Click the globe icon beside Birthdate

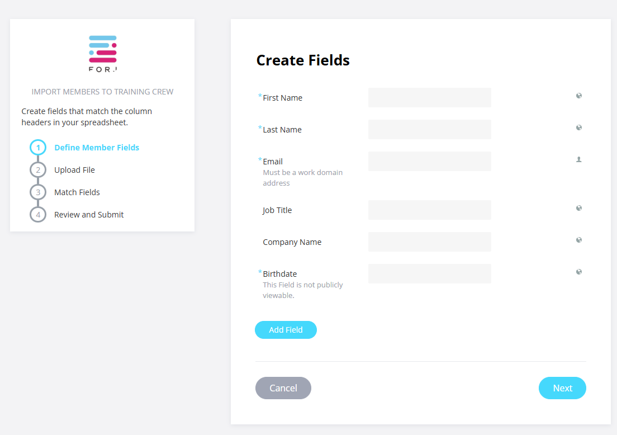coord(579,272)
